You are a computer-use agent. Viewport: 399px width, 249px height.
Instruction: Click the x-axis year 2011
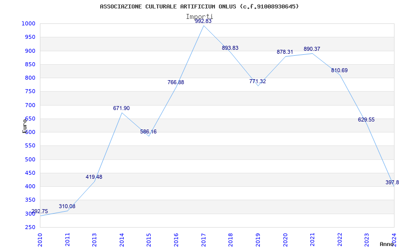tap(67, 240)
